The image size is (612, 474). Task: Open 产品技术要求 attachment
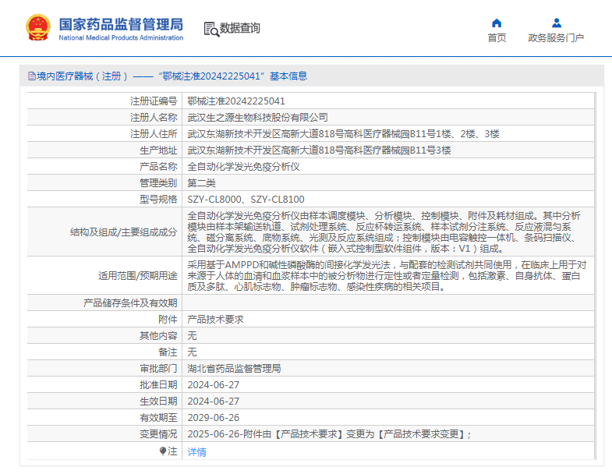pyautogui.click(x=215, y=320)
